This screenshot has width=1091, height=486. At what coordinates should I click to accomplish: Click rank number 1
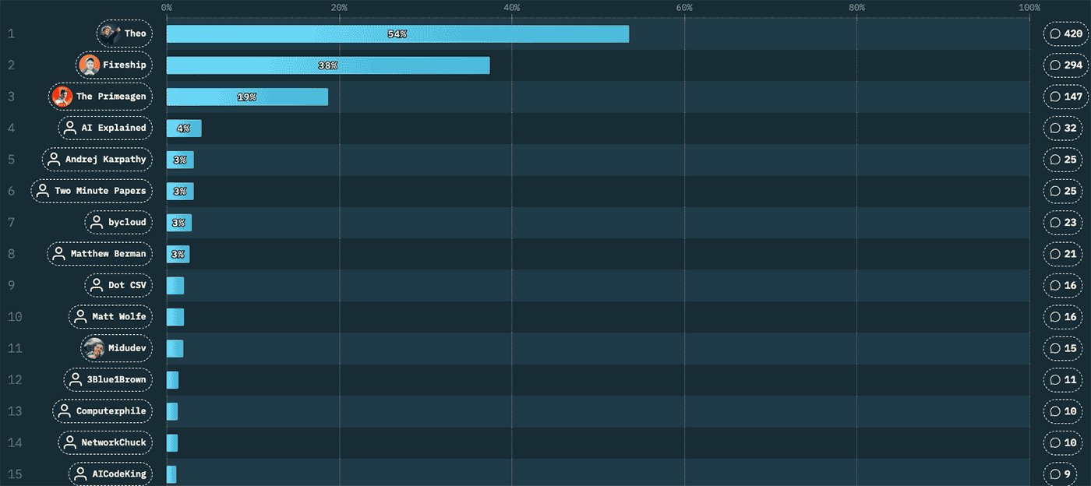(x=11, y=33)
